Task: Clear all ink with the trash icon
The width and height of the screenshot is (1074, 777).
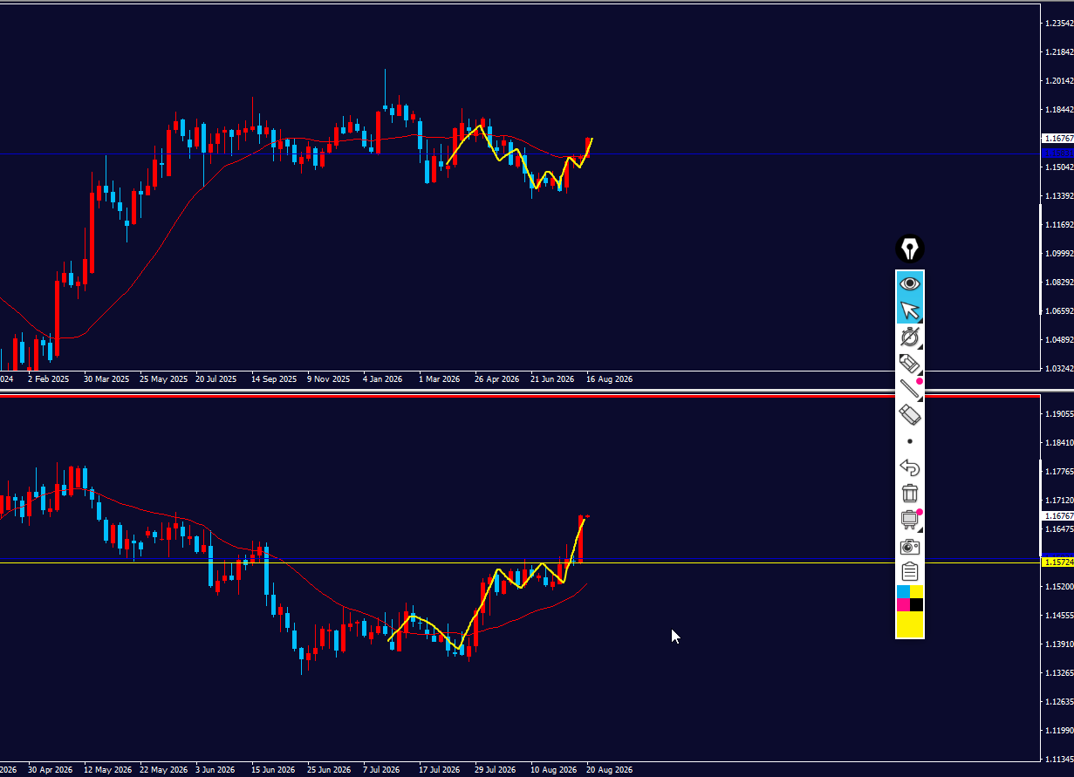Action: click(x=910, y=494)
